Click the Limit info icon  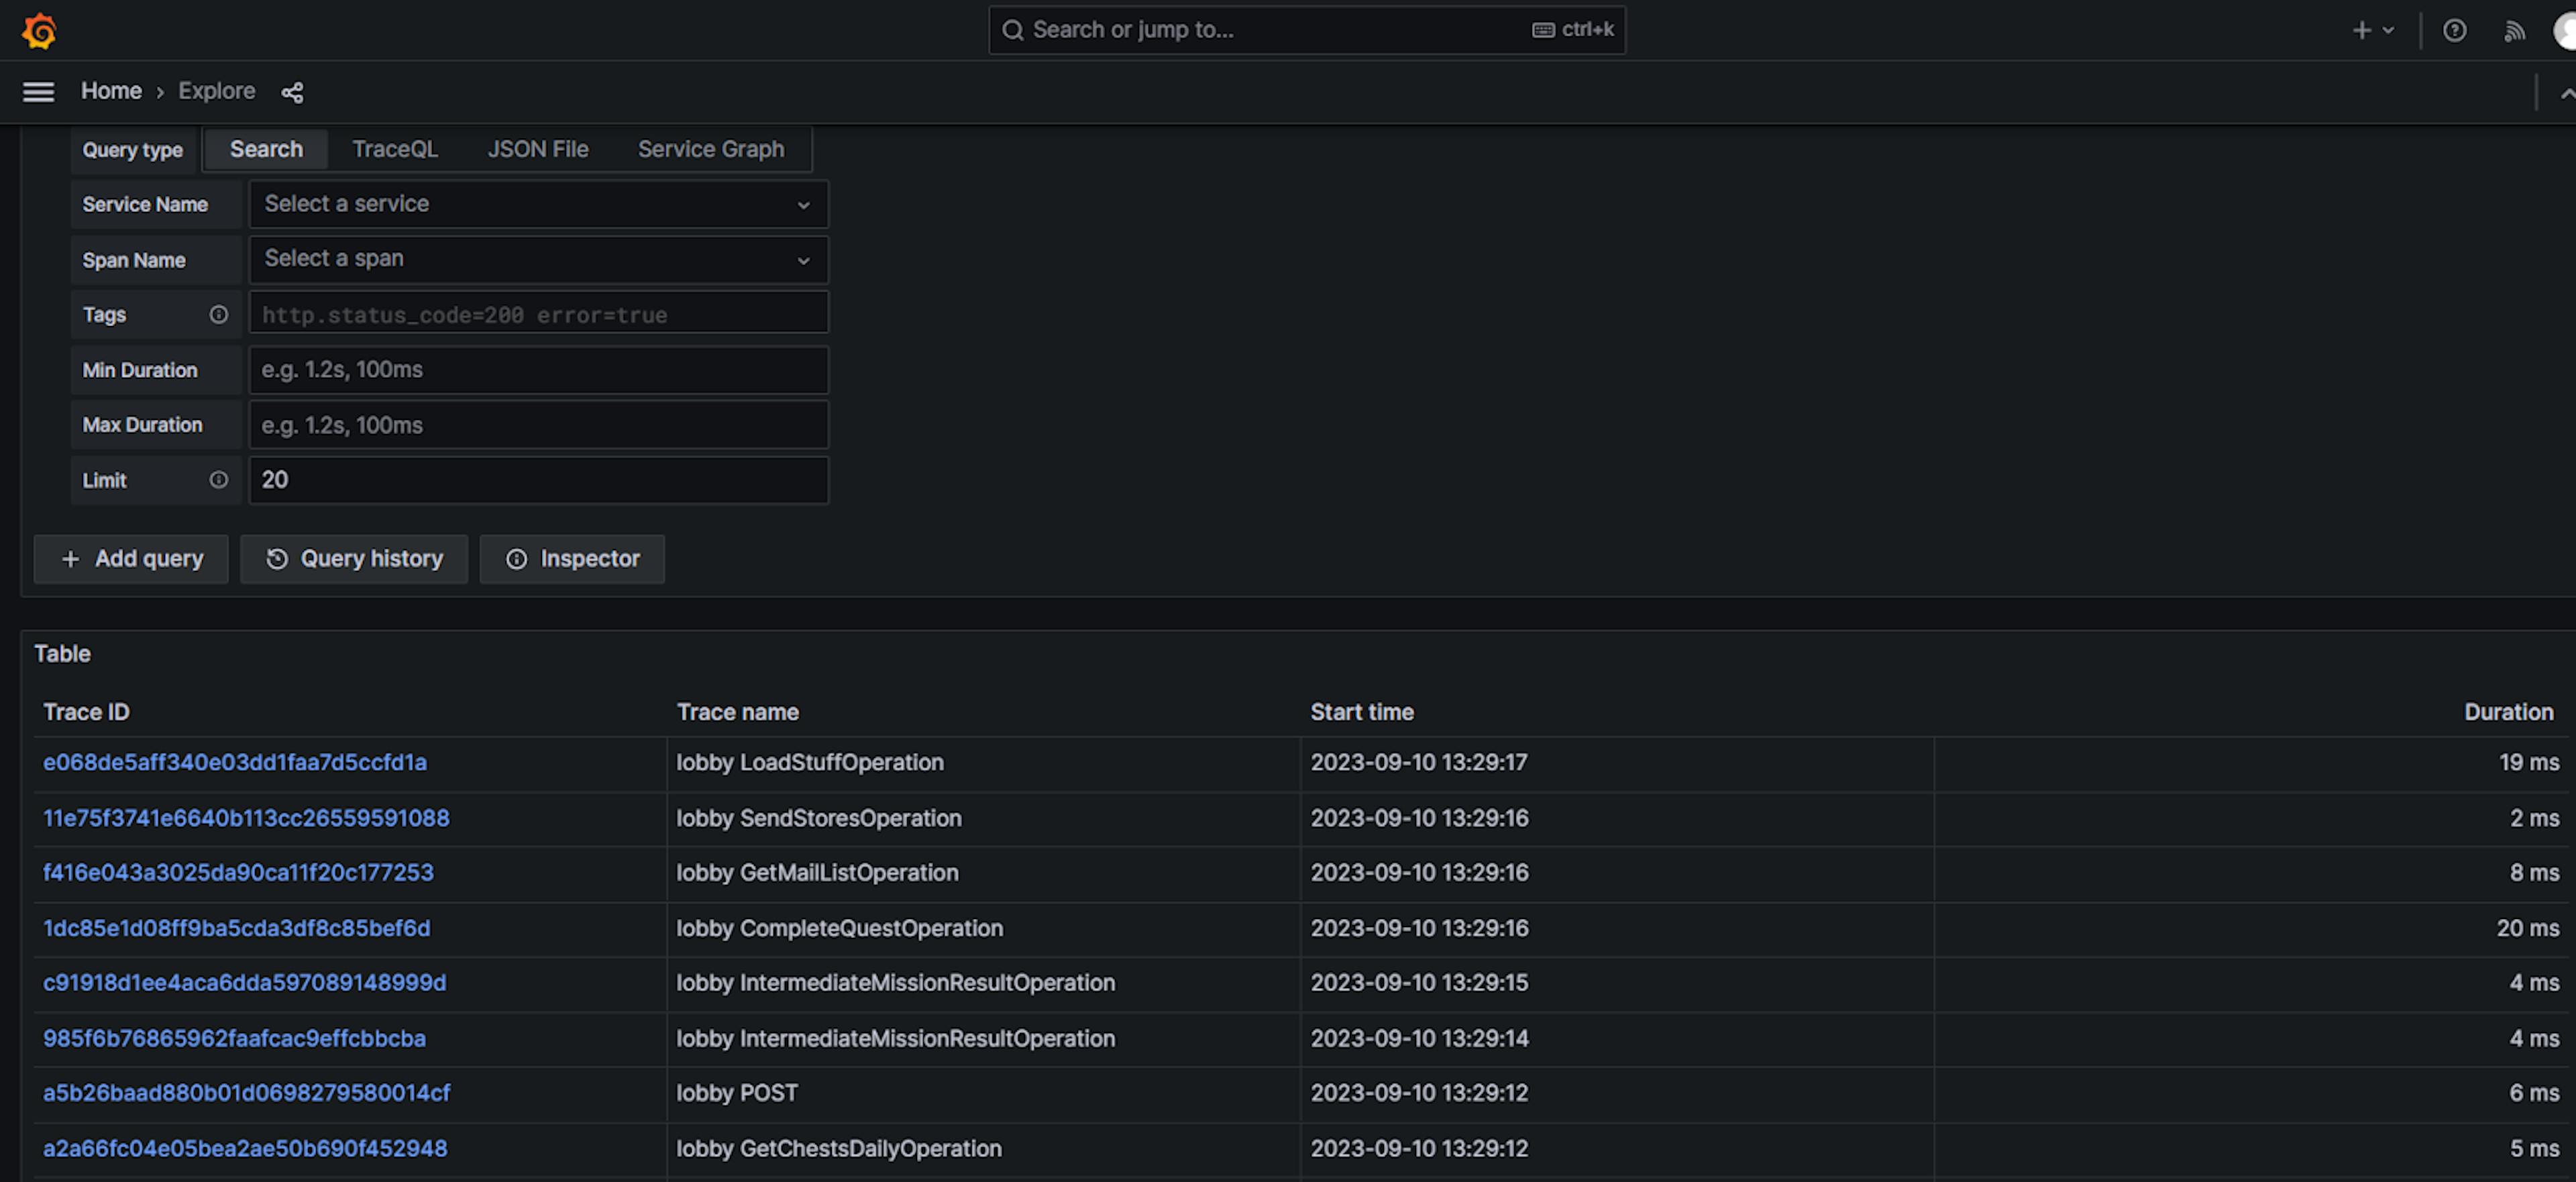218,480
